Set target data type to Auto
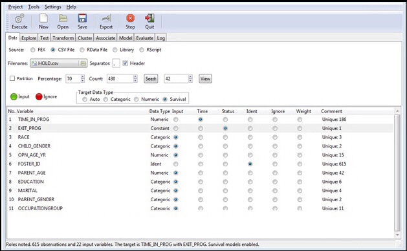The image size is (407, 251). click(85, 100)
